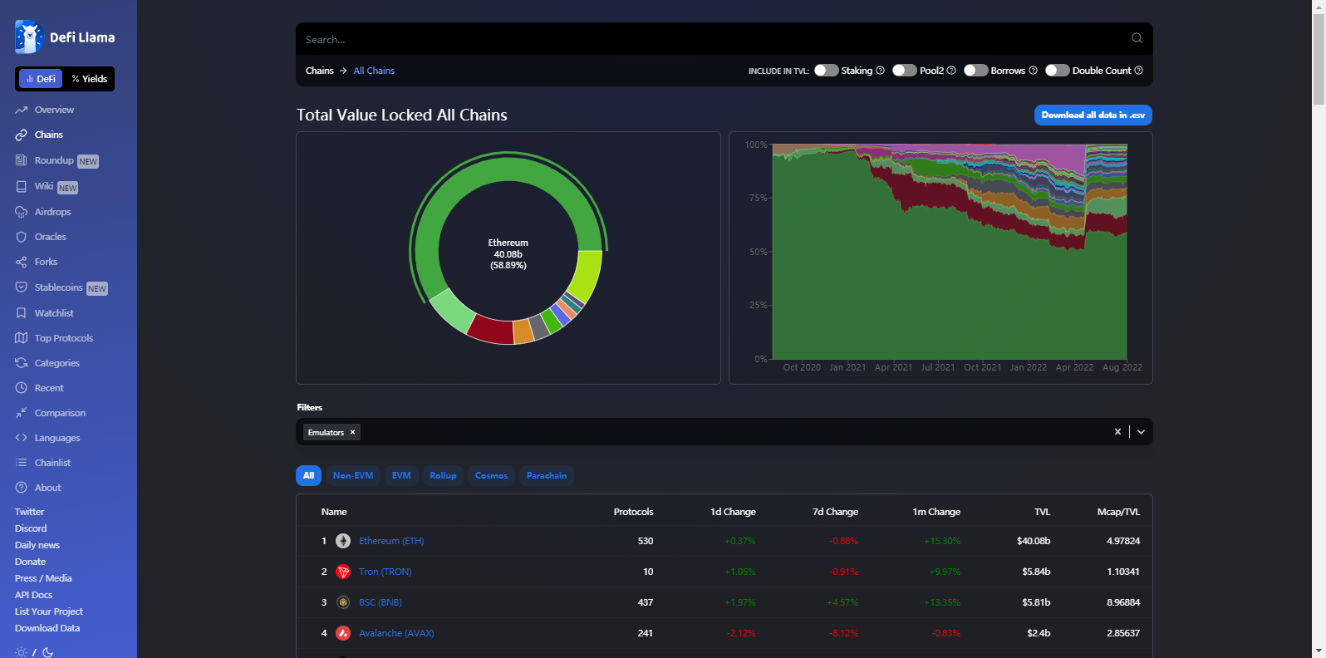This screenshot has height=658, width=1326.
Task: Enable the Staking toggle
Action: (x=826, y=71)
